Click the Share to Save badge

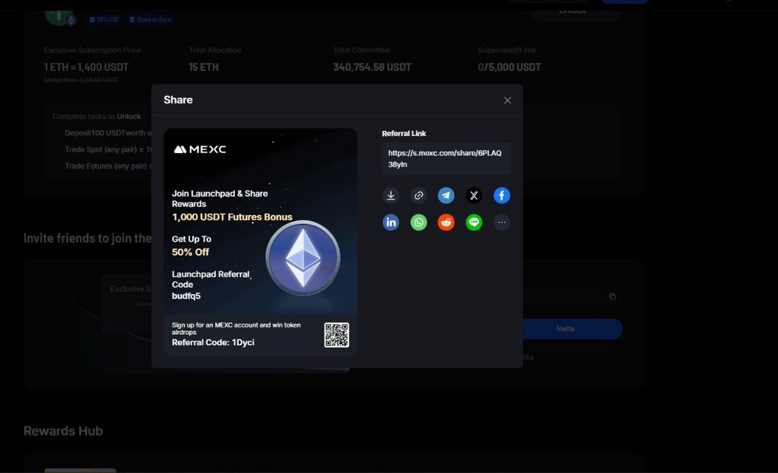pyautogui.click(x=150, y=19)
